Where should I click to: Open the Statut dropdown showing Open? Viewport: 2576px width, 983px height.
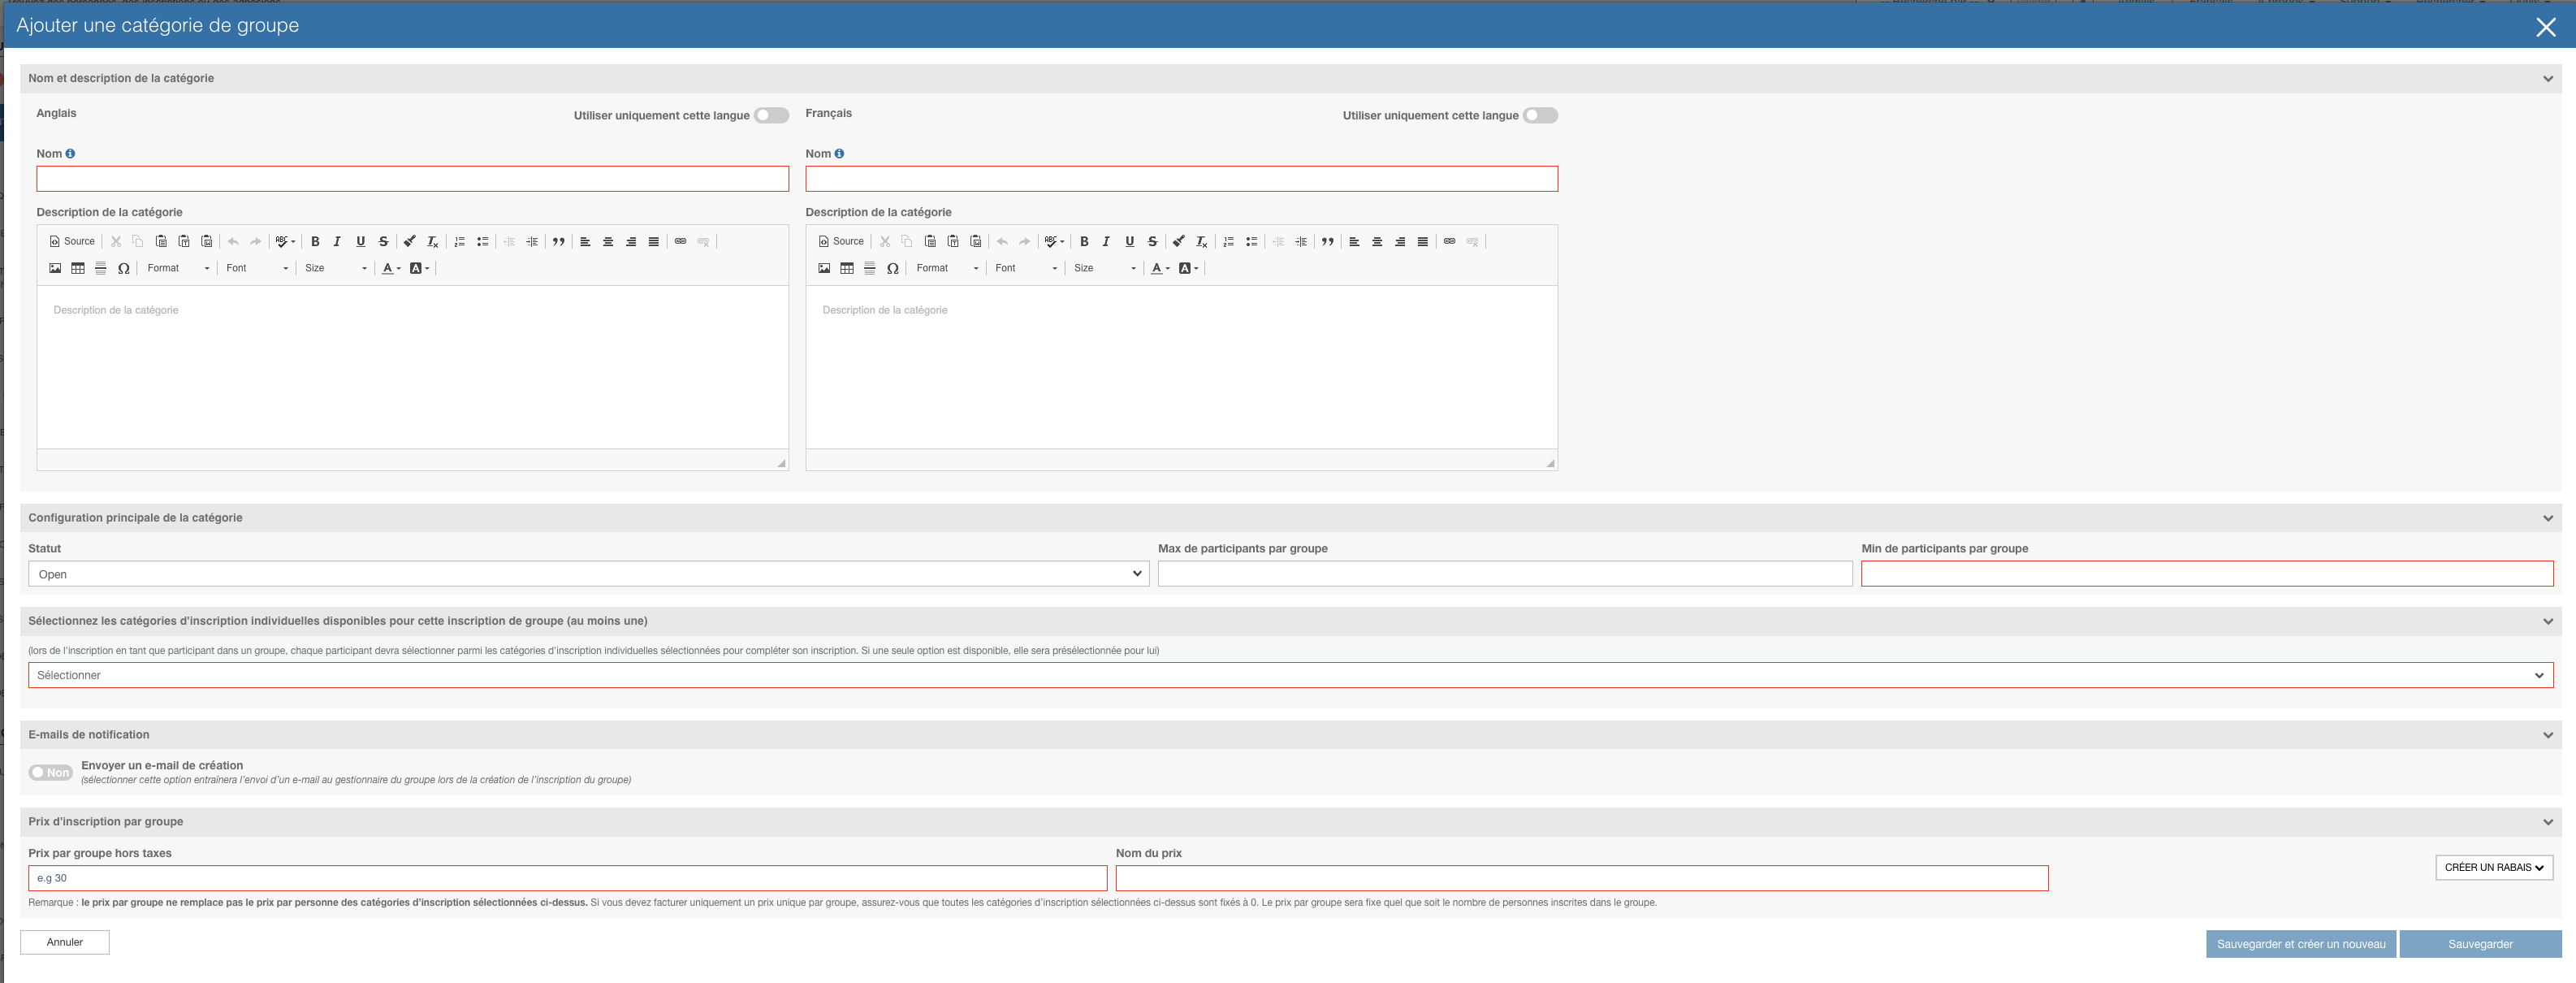pos(588,574)
